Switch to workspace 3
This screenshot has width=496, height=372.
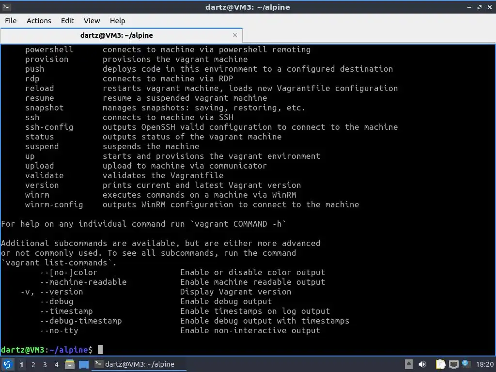[45, 365]
